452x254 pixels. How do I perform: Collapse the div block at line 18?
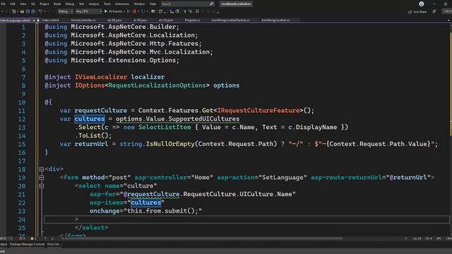(x=42, y=169)
